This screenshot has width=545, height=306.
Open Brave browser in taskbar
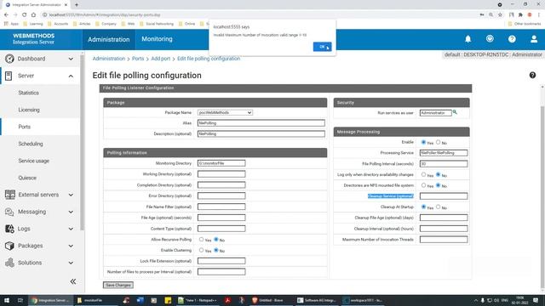(x=267, y=300)
